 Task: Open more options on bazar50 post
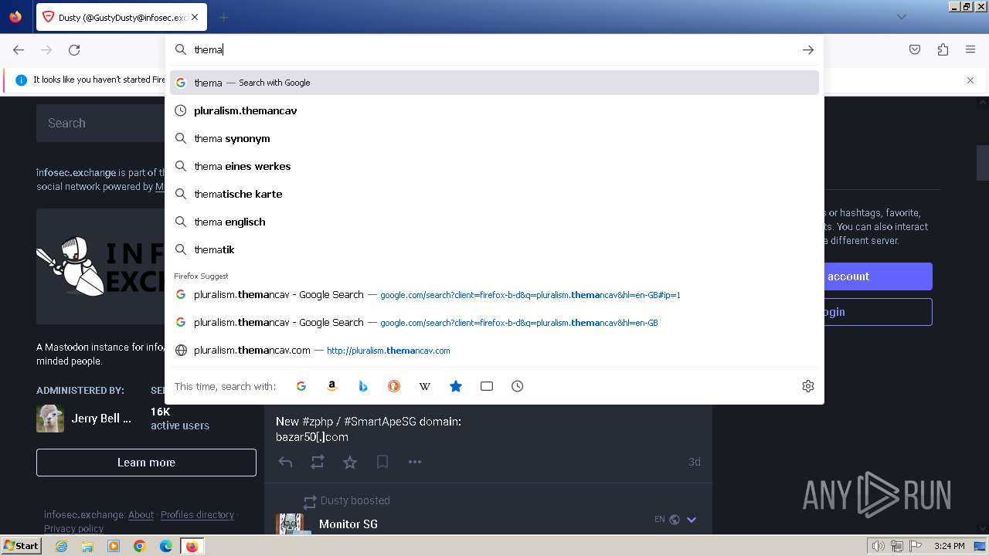coord(415,462)
